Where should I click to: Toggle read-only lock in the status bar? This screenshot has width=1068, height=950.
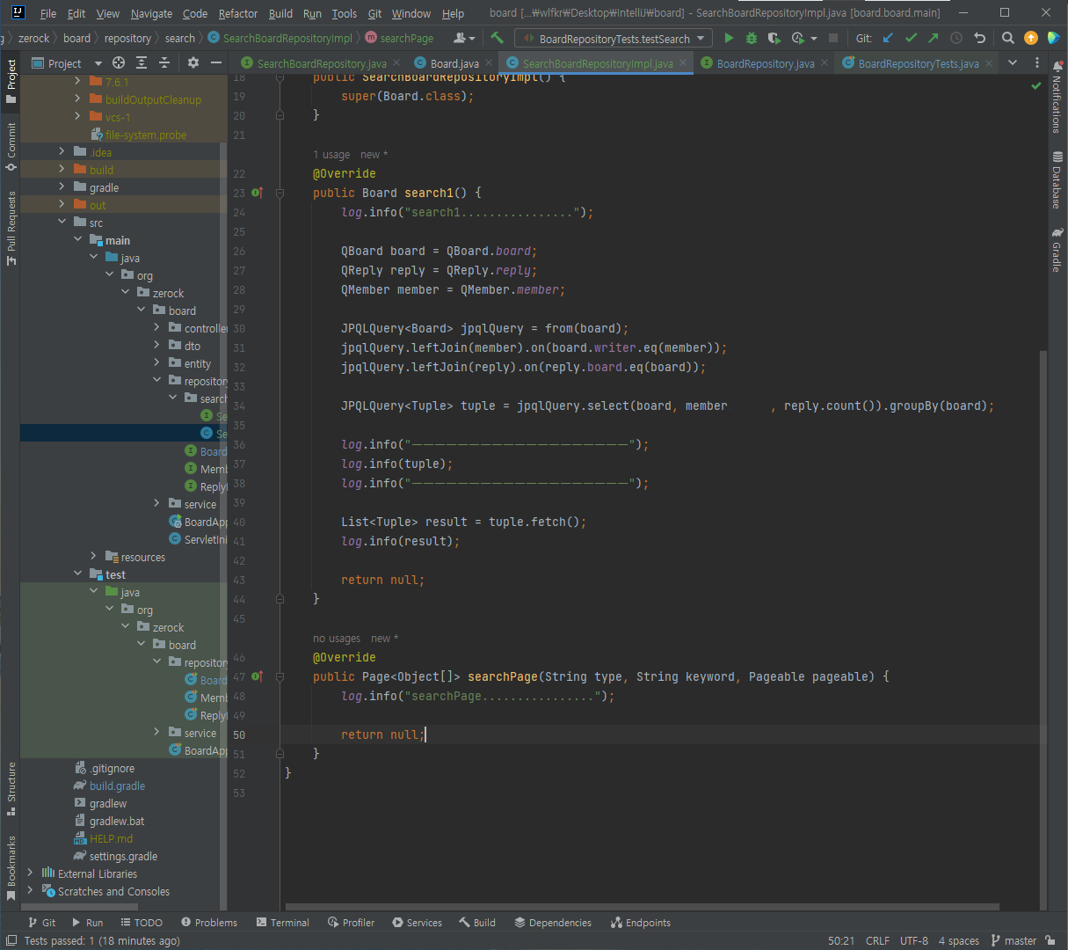point(1050,940)
